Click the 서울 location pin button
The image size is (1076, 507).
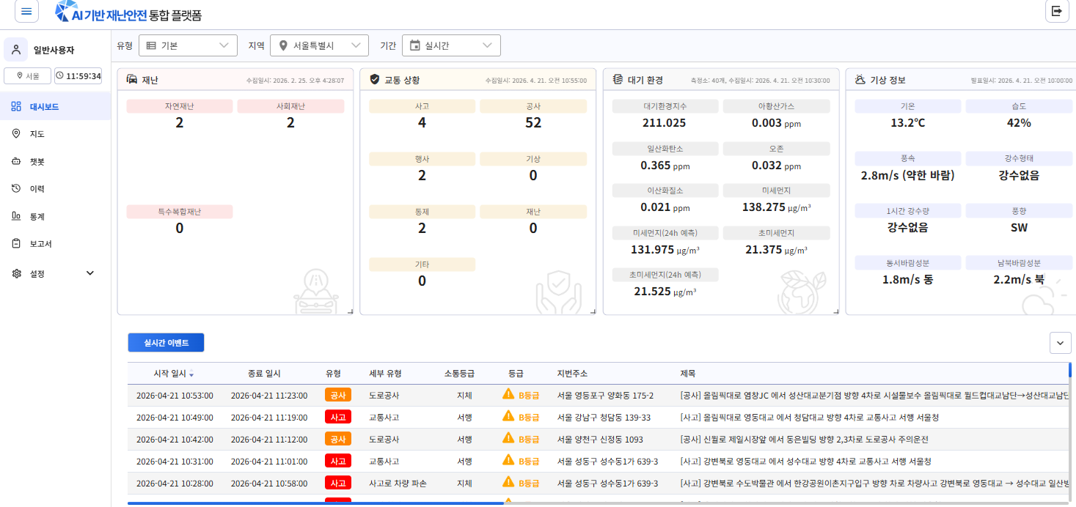[x=28, y=75]
